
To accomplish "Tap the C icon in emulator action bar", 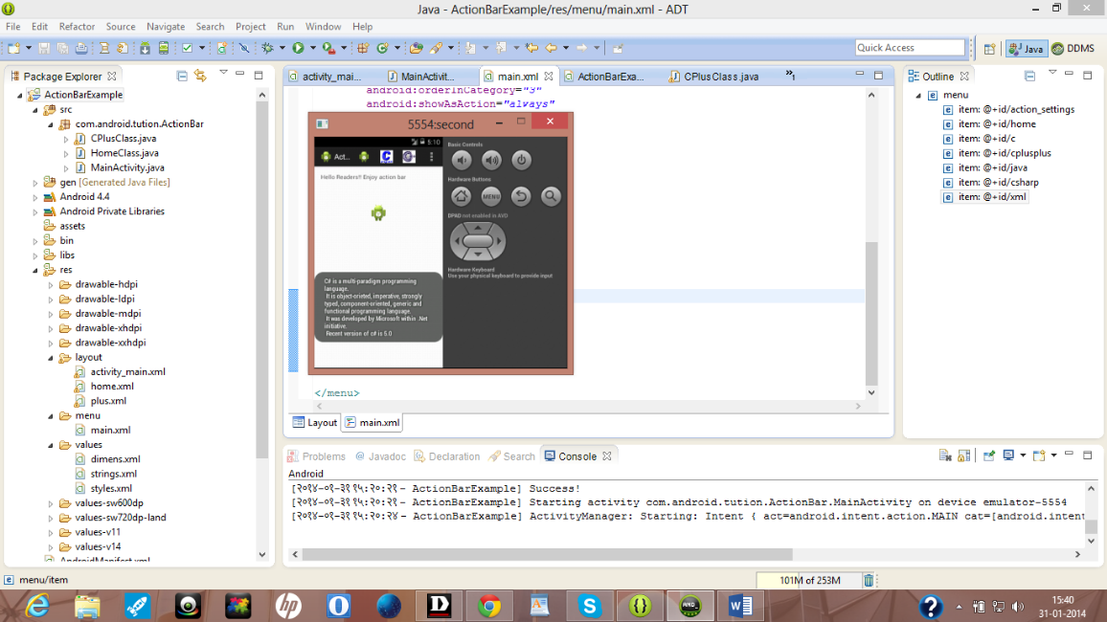I will click(x=386, y=157).
